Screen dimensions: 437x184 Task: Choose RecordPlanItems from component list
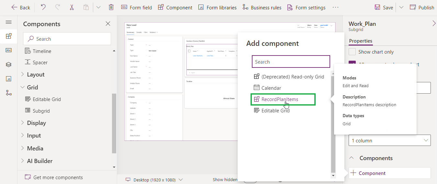[280, 99]
